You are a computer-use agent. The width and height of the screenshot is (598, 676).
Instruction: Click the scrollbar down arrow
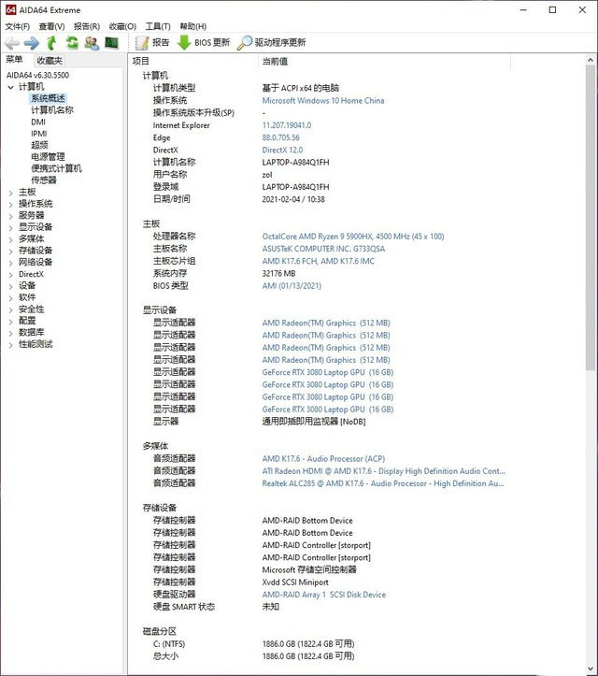591,669
